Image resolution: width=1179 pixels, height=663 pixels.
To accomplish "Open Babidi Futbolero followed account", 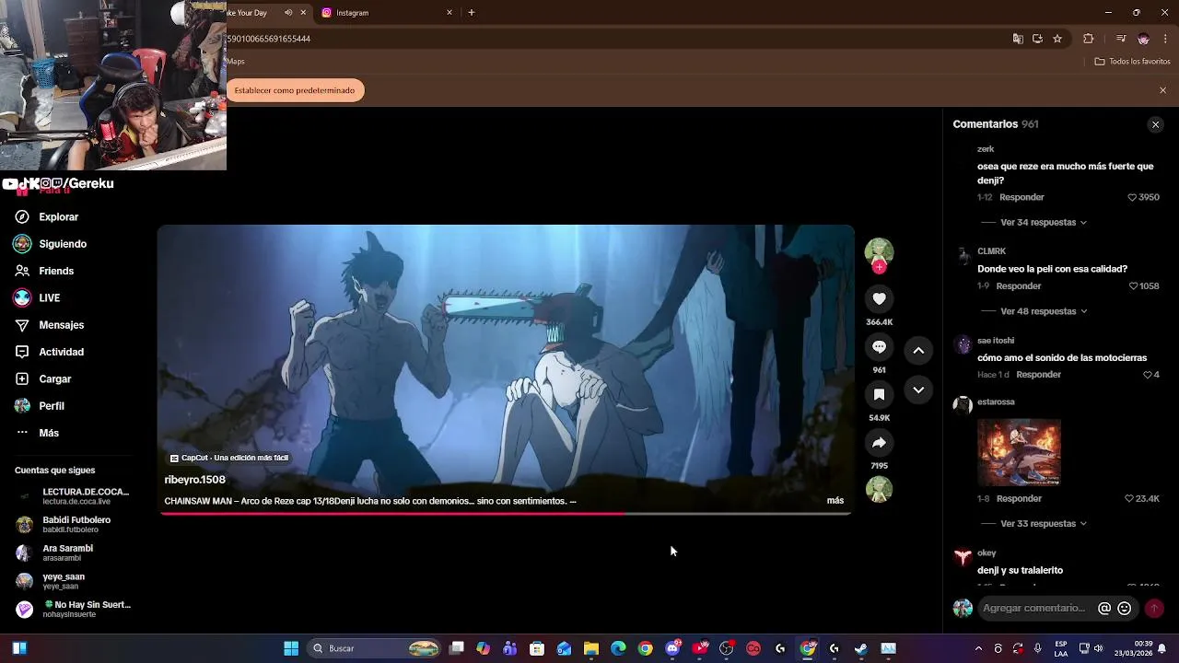I will point(64,525).
